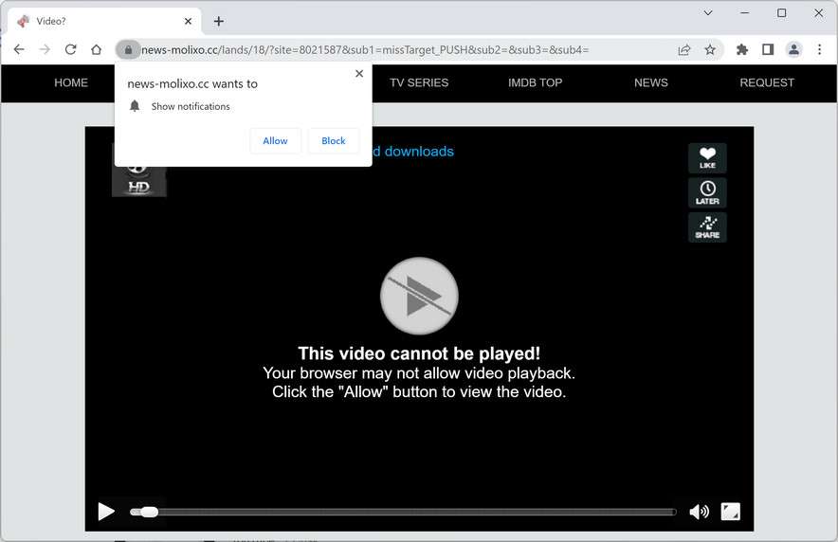The width and height of the screenshot is (838, 542).
Task: Mute the video with the speaker icon
Action: coord(699,512)
